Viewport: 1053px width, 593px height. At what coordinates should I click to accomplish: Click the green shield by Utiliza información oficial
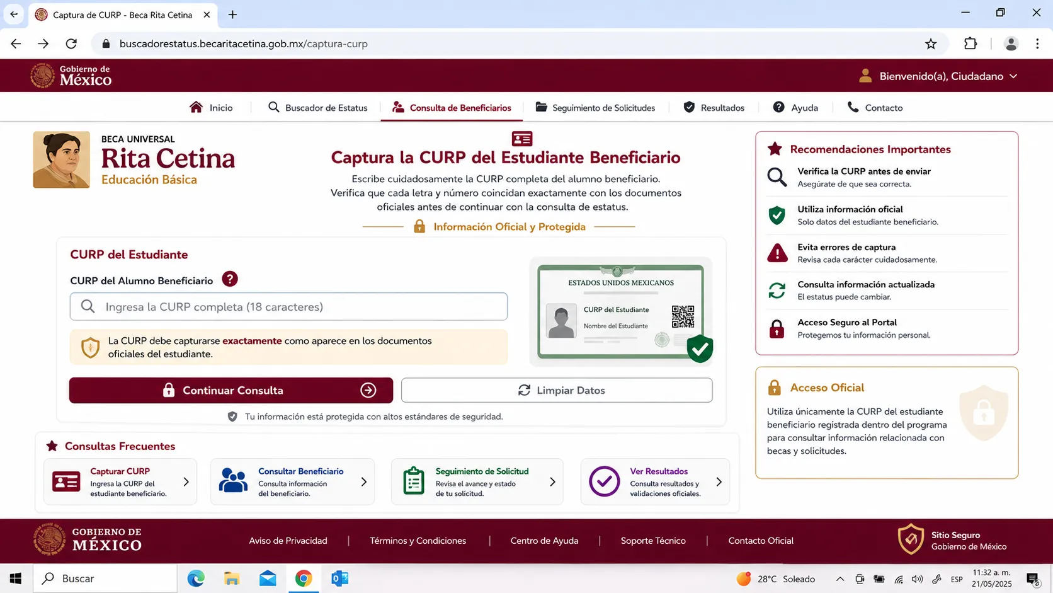[x=777, y=216]
